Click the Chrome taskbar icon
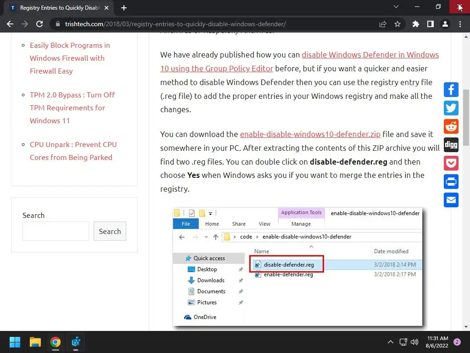This screenshot has width=470, height=353. pos(56,342)
